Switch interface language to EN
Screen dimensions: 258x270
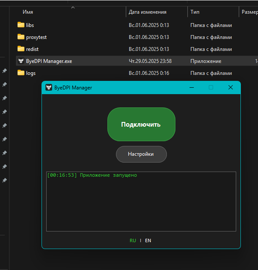pyautogui.click(x=148, y=240)
